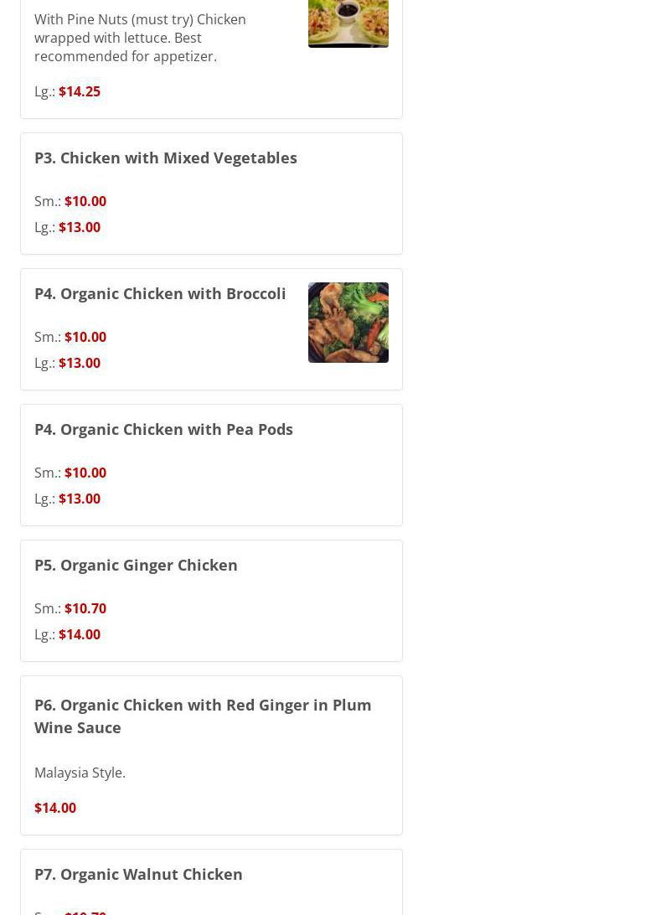
Task: Open P4. Organic Chicken with Pea Pods
Action: 163,429
